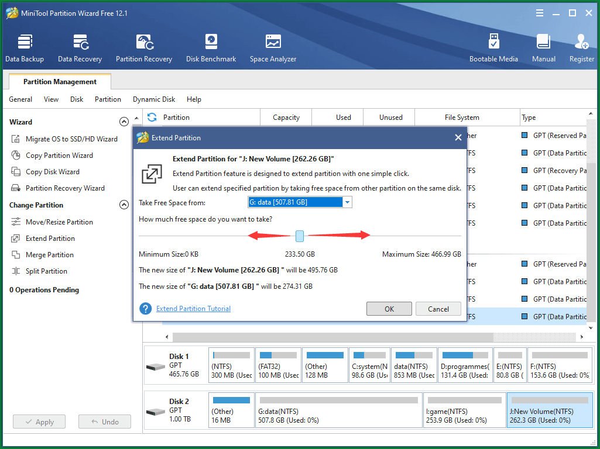The height and width of the screenshot is (449, 600).
Task: Select the C:system partition on Disk 1
Action: point(369,365)
